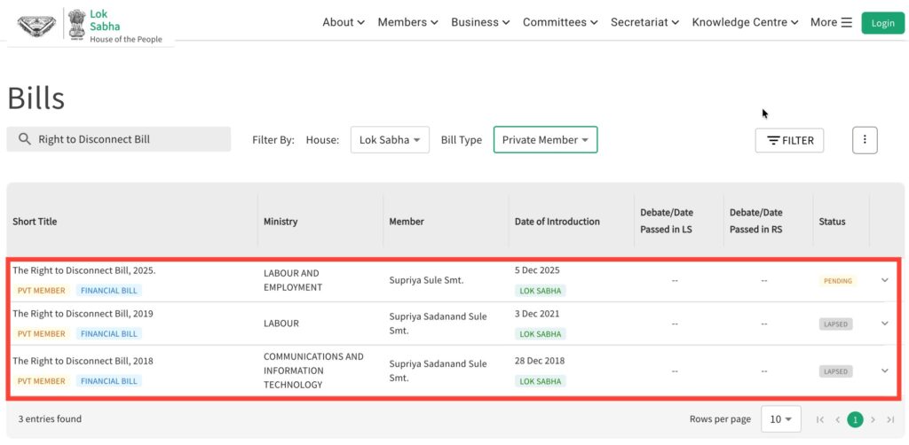Click the green Login button
This screenshot has height=445, width=909.
coord(881,23)
